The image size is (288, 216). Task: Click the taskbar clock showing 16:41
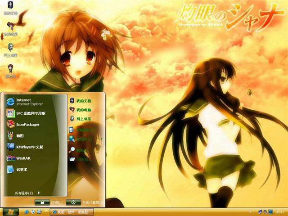point(279,212)
